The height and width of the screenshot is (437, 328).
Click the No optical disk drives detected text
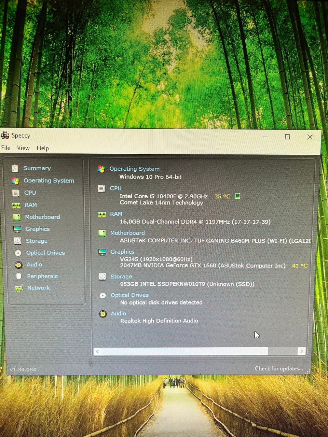(161, 302)
